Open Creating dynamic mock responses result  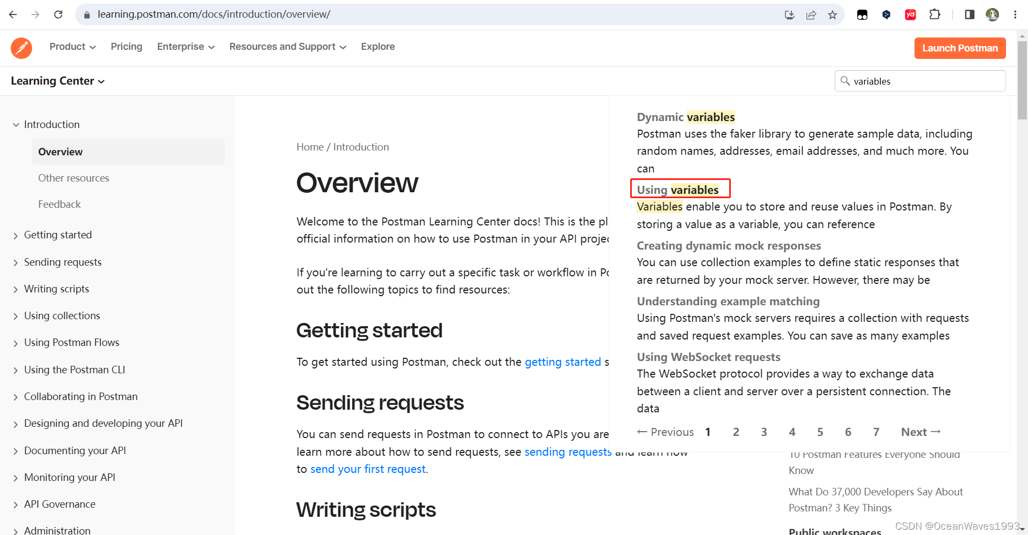pos(729,245)
